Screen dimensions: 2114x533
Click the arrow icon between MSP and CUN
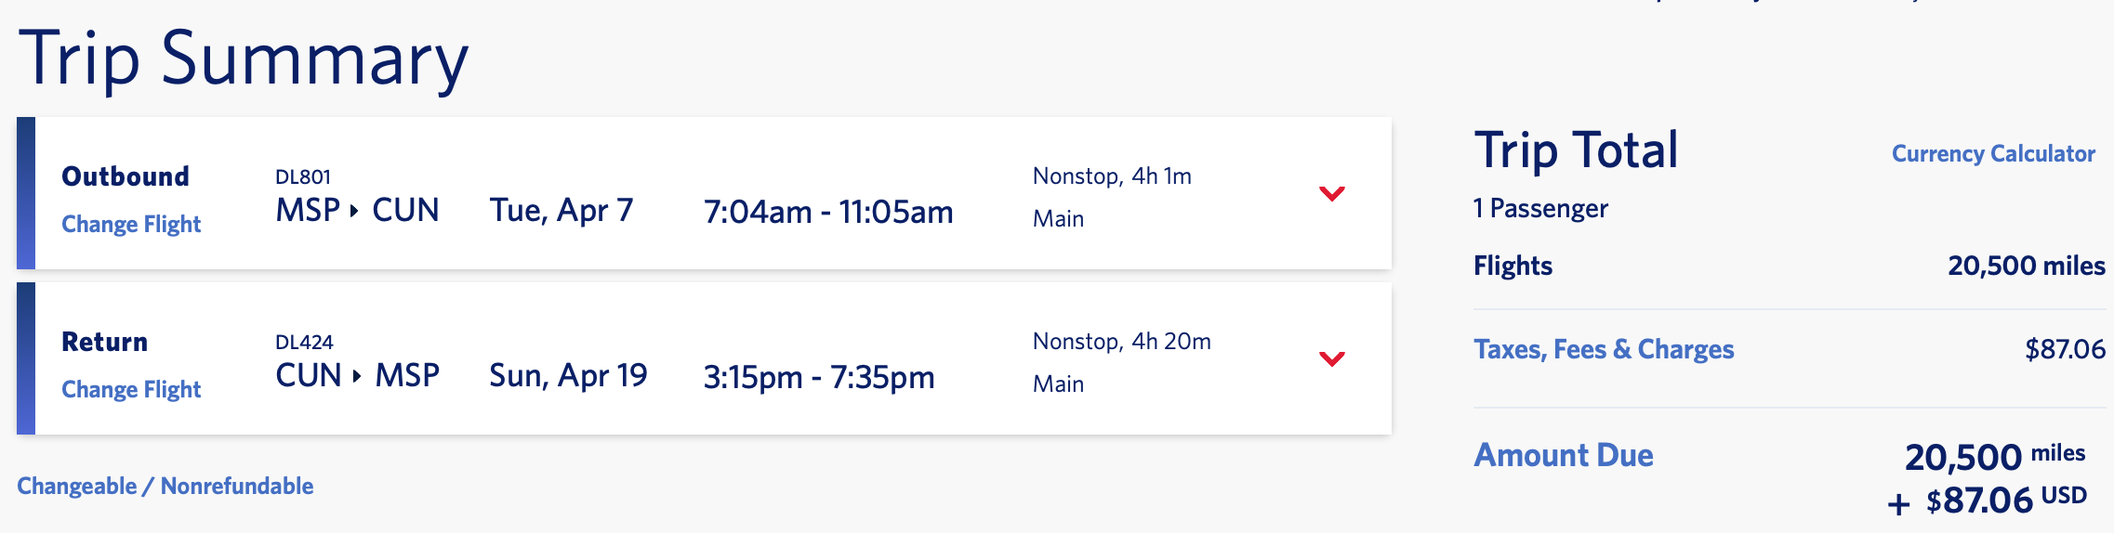pyautogui.click(x=354, y=211)
